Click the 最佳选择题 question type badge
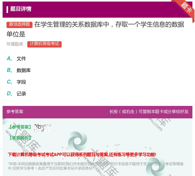The width and height of the screenshot is (195, 176). pos(19,25)
